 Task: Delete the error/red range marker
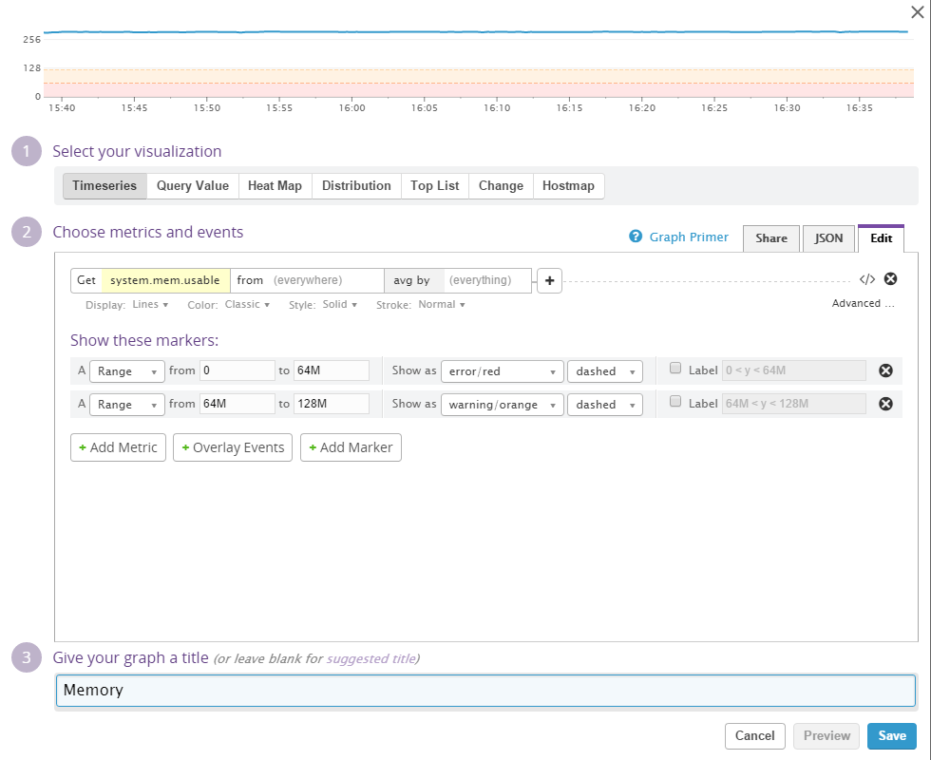tap(885, 370)
